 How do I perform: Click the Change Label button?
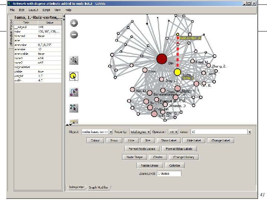[221, 140]
